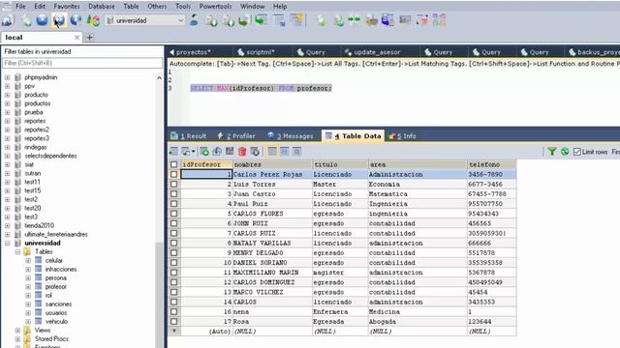Refresh table data with green circular icon

pos(565,152)
